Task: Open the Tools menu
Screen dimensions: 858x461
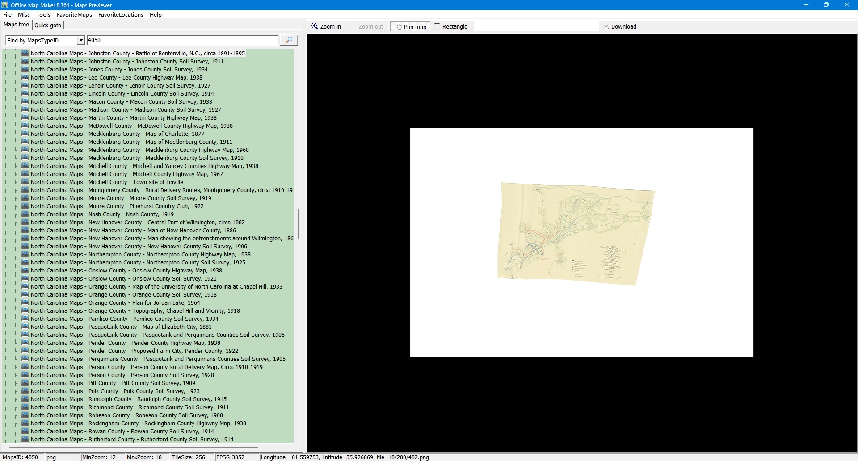Action: tap(43, 15)
